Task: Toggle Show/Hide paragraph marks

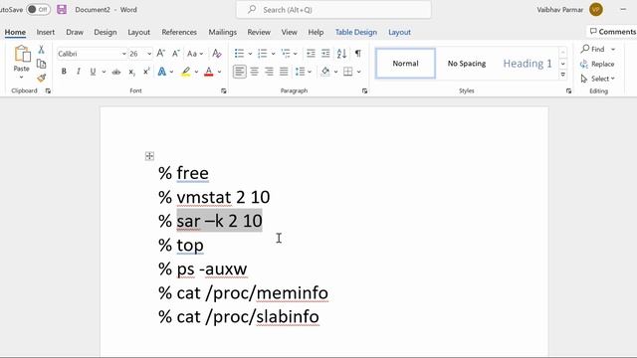Action: 357,53
